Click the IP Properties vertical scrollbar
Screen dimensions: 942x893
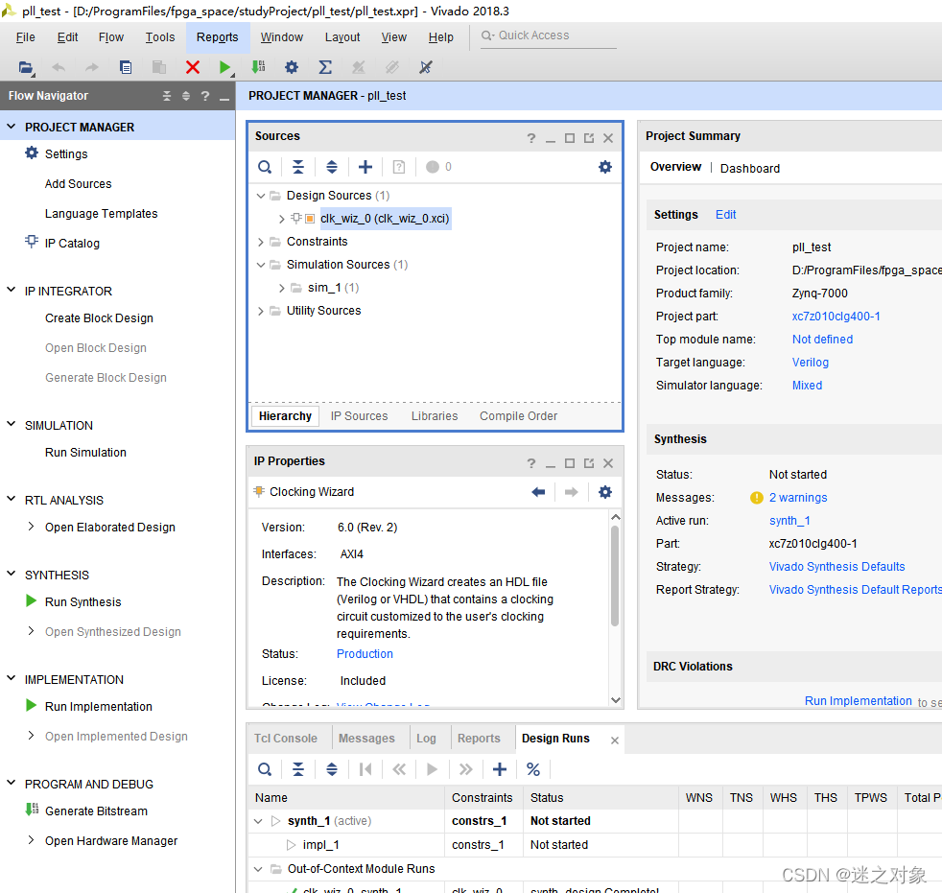pyautogui.click(x=615, y=576)
